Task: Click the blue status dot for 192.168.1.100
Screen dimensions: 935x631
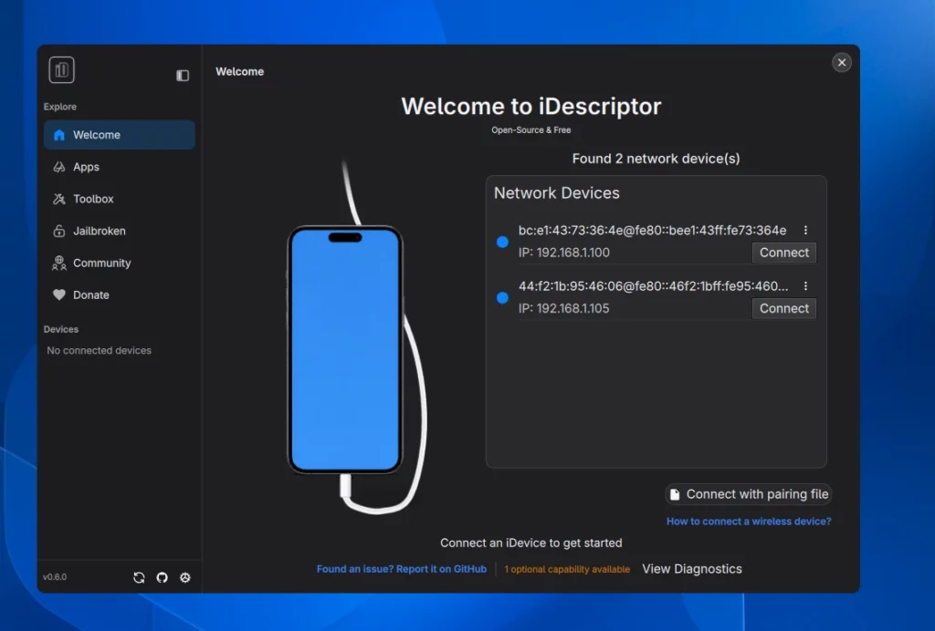Action: [x=503, y=242]
